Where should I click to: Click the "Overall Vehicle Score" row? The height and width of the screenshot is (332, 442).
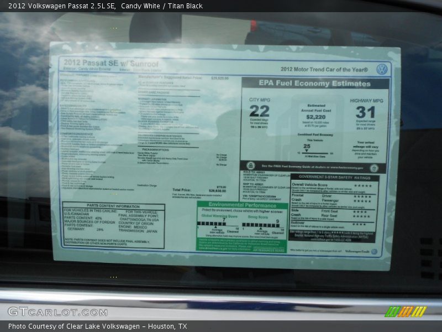point(333,186)
